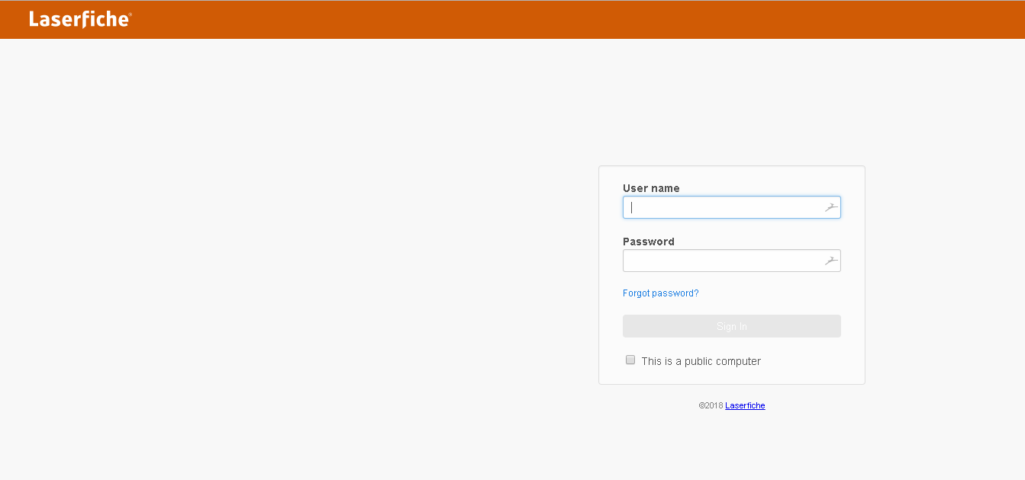Screen dimensions: 1025x480
Task: Place cursor at the start of User name field
Action: coord(633,207)
